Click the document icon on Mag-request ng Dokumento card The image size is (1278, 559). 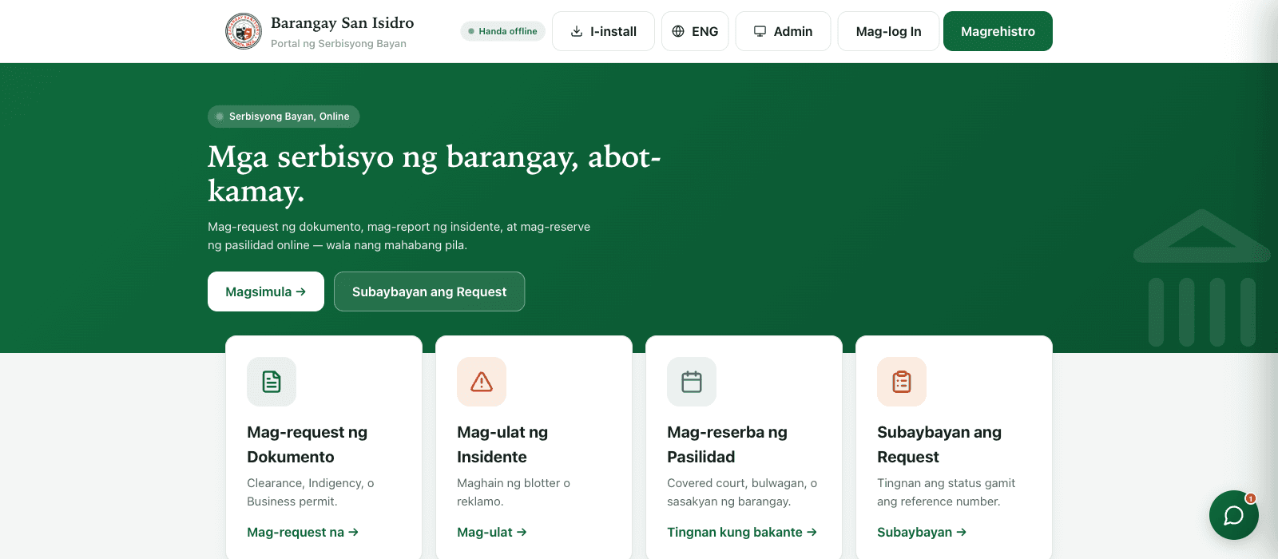tap(272, 382)
